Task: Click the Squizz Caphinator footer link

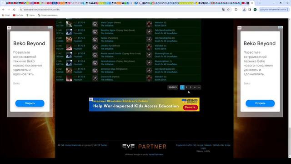Action: pyautogui.click(x=156, y=154)
